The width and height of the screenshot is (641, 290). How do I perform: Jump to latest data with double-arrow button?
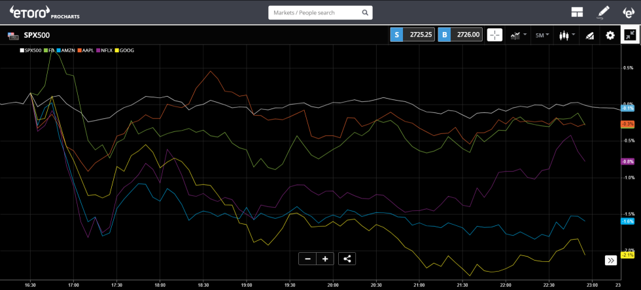click(610, 260)
